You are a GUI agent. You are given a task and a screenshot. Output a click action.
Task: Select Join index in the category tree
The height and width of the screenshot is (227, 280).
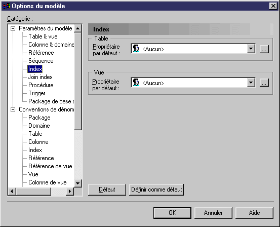41,77
